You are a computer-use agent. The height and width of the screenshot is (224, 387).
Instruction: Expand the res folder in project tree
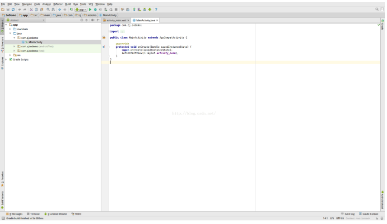10,55
